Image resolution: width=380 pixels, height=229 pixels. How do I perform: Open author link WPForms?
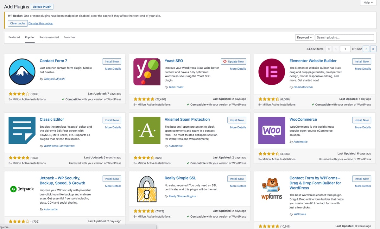pos(300,214)
